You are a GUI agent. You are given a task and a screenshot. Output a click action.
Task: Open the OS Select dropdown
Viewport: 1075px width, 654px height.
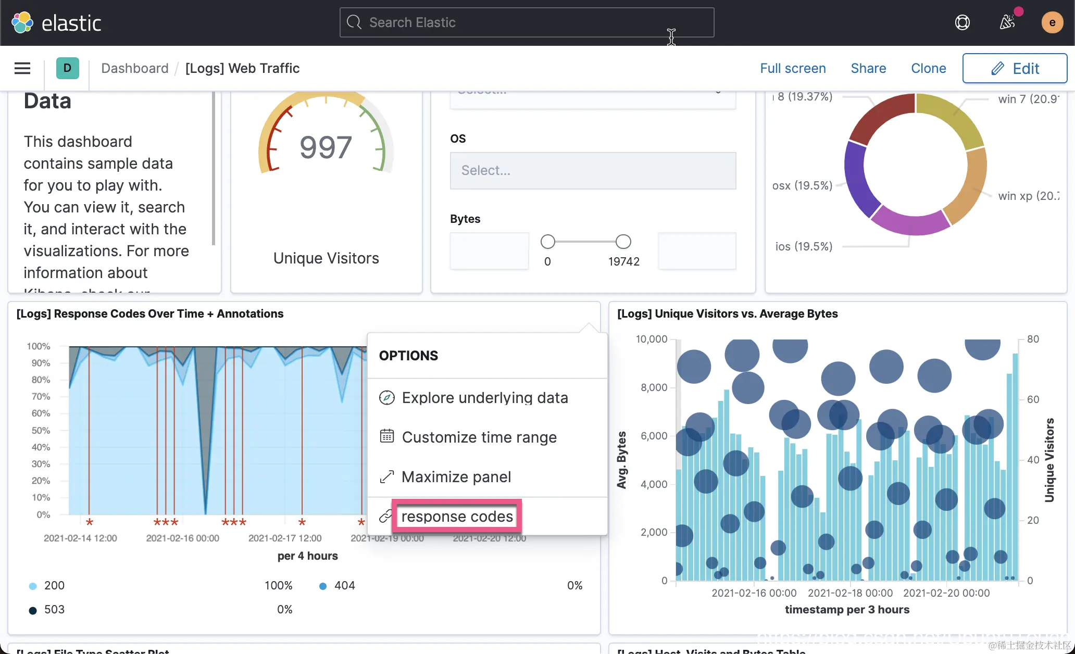[593, 171]
